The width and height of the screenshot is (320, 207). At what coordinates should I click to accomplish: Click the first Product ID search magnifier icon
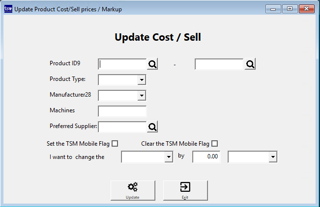pyautogui.click(x=152, y=64)
